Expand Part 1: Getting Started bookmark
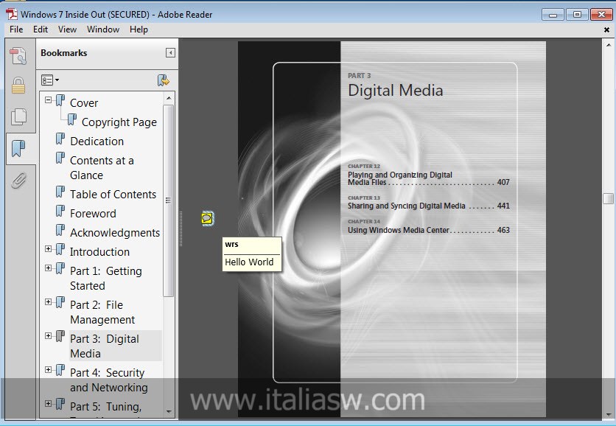 pyautogui.click(x=48, y=268)
